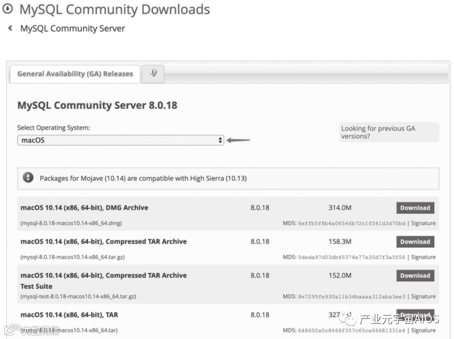454x339 pixels.
Task: Click size value '152.0M'
Action: [340, 275]
